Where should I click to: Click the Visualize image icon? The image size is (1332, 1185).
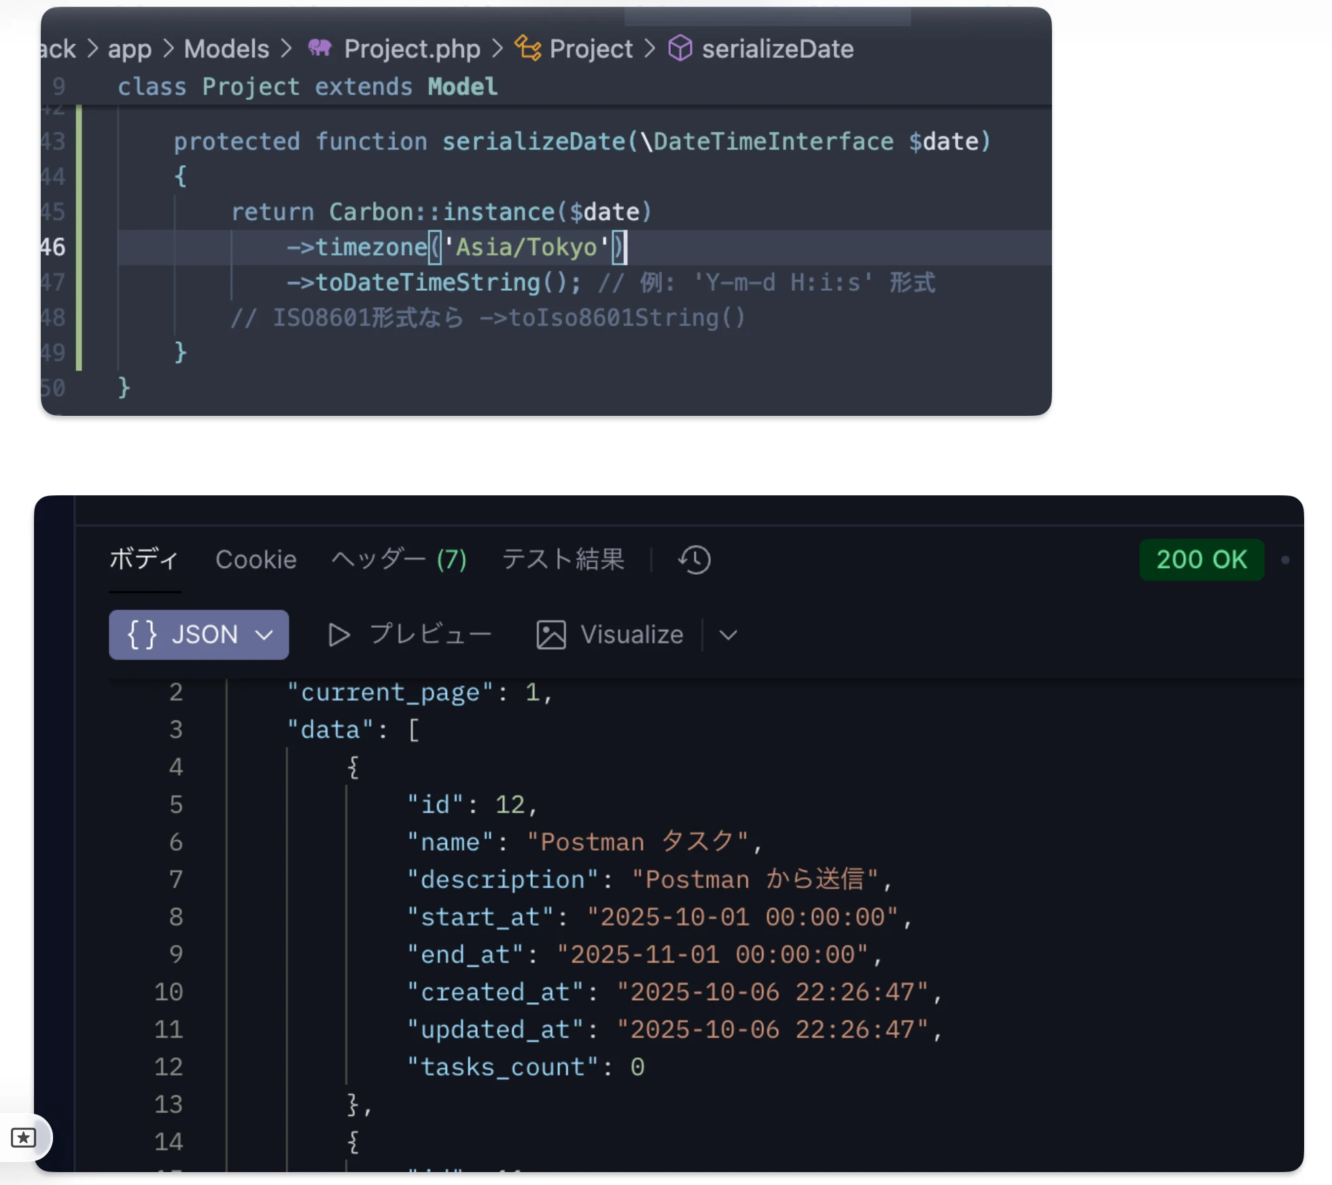(x=550, y=635)
